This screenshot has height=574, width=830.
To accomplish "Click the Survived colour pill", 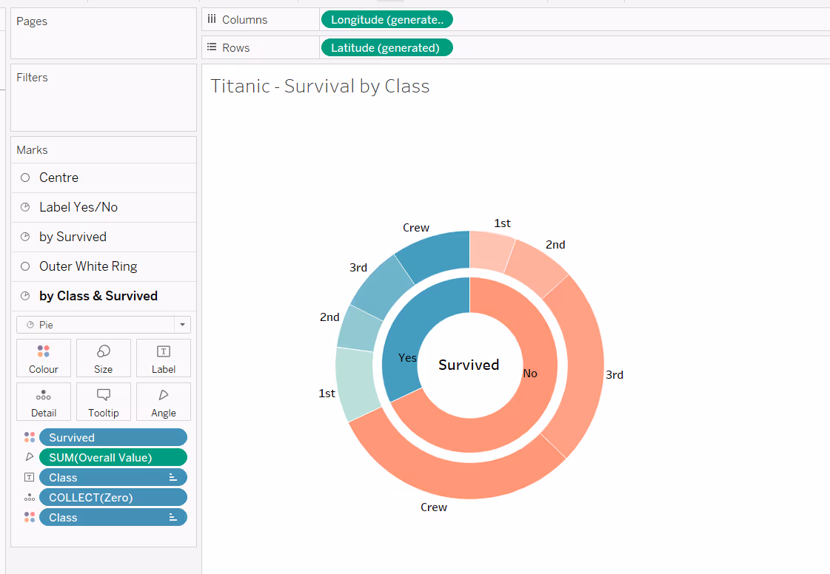I will (113, 437).
